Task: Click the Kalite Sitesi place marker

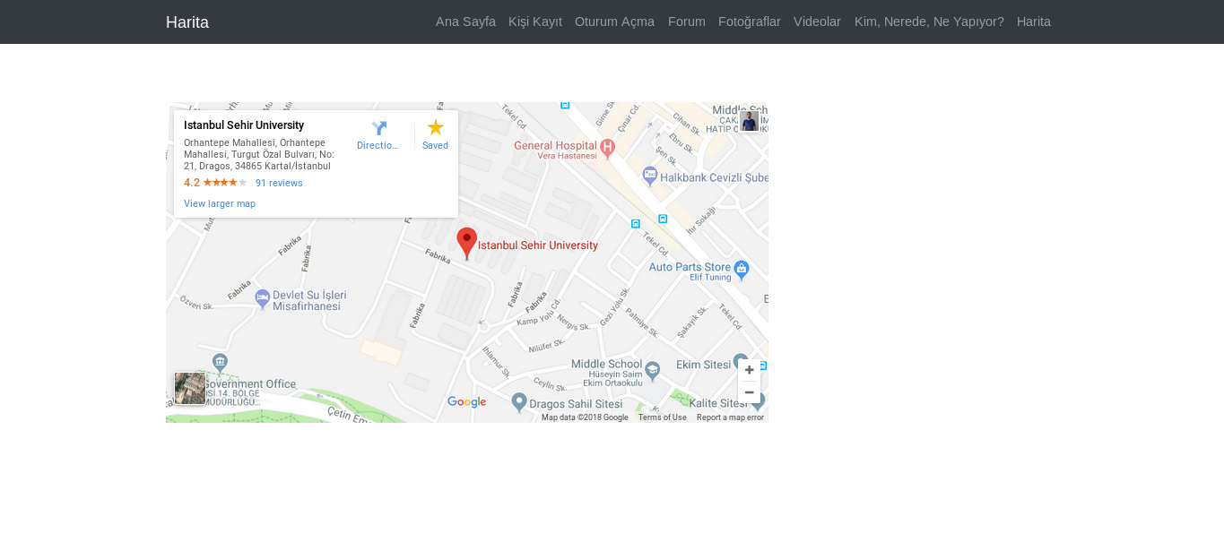Action: (757, 401)
